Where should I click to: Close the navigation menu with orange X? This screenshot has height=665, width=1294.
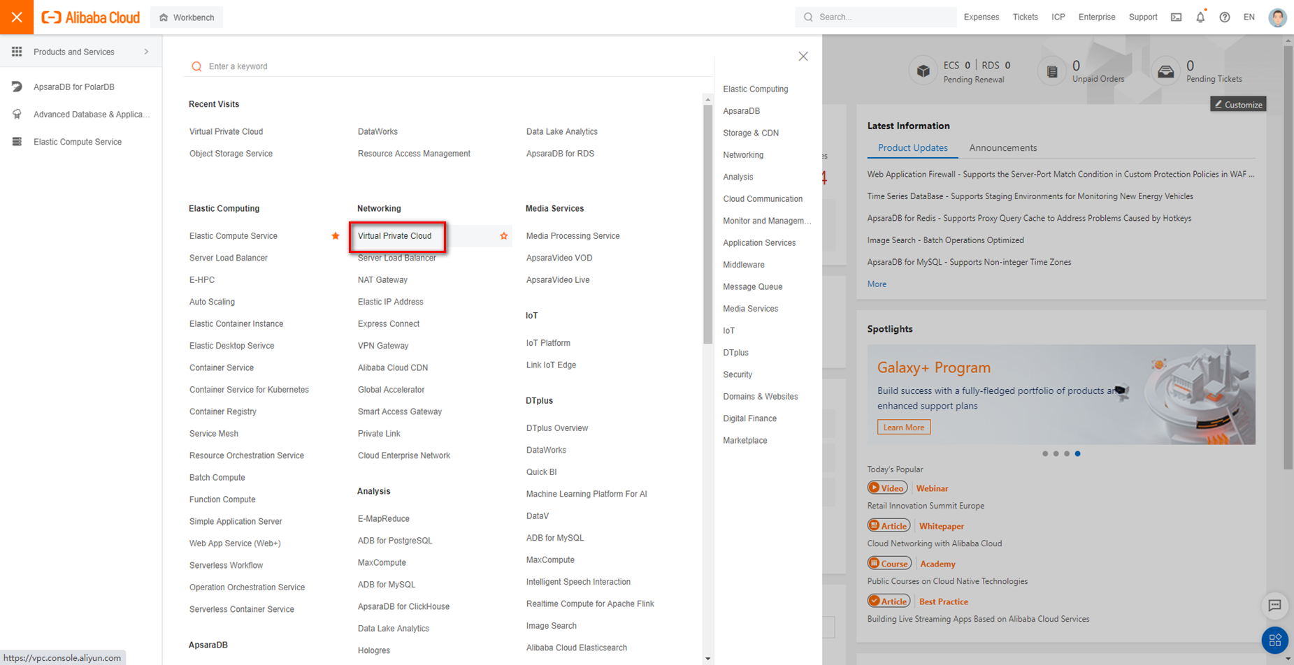tap(17, 17)
